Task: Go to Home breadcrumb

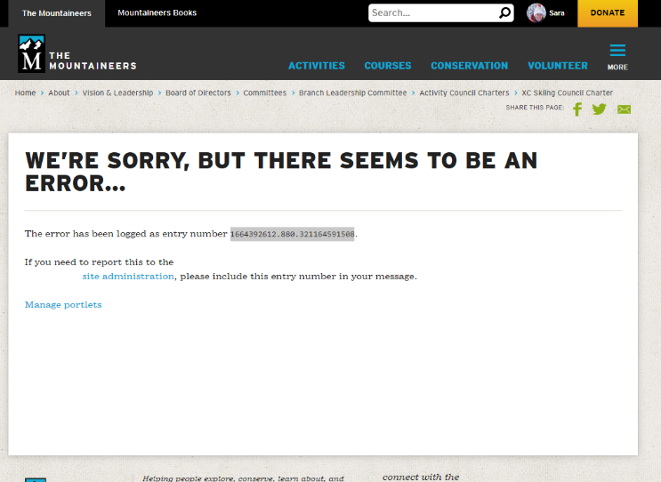Action: pyautogui.click(x=25, y=93)
